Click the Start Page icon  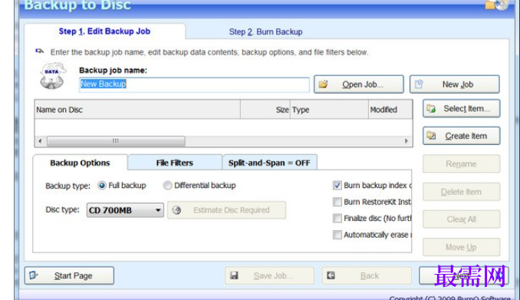(x=34, y=275)
